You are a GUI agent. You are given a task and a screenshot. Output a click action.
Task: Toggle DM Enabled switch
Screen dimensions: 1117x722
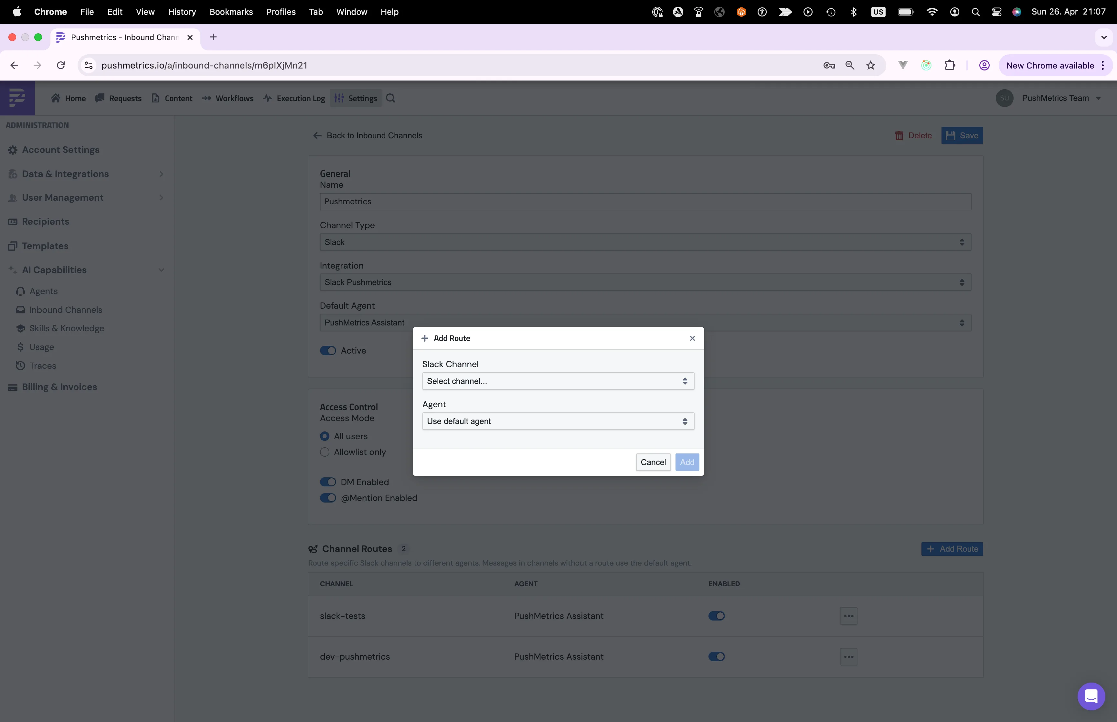coord(328,482)
